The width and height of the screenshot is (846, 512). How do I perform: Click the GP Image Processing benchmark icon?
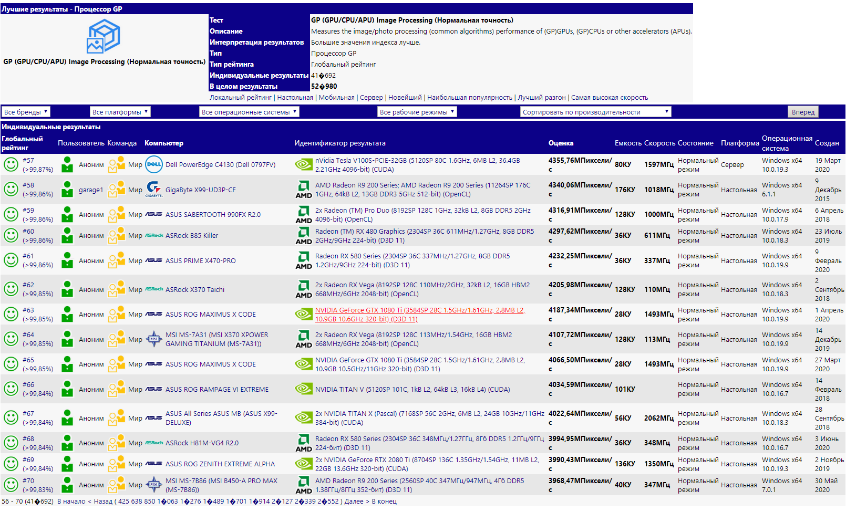pos(104,36)
